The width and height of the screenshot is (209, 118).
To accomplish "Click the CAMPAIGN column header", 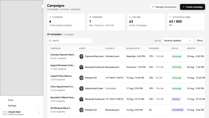I will (x=56, y=48).
